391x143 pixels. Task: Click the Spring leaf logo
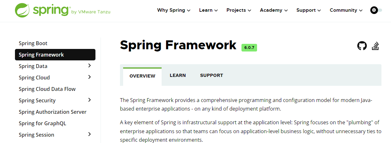(22, 10)
